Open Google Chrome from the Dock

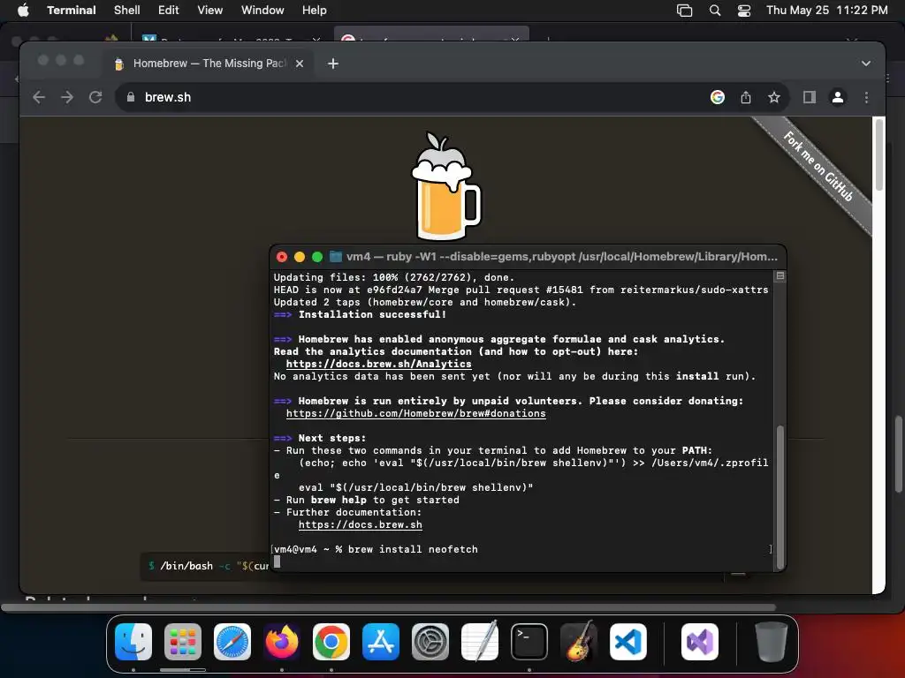pos(331,642)
